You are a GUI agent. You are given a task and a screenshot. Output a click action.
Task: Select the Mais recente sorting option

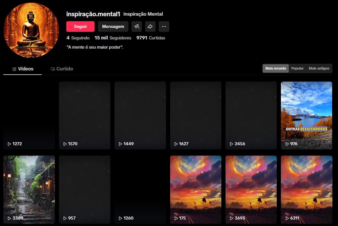tap(275, 68)
